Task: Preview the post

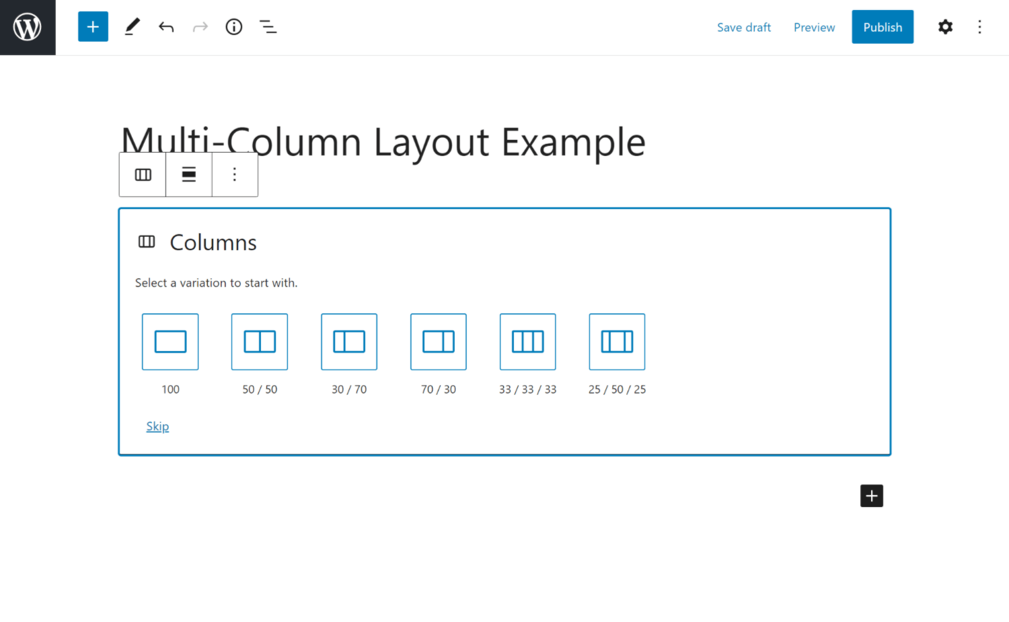Action: click(814, 27)
